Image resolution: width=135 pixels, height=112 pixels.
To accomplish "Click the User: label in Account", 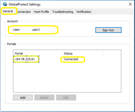I will tap(17, 30).
